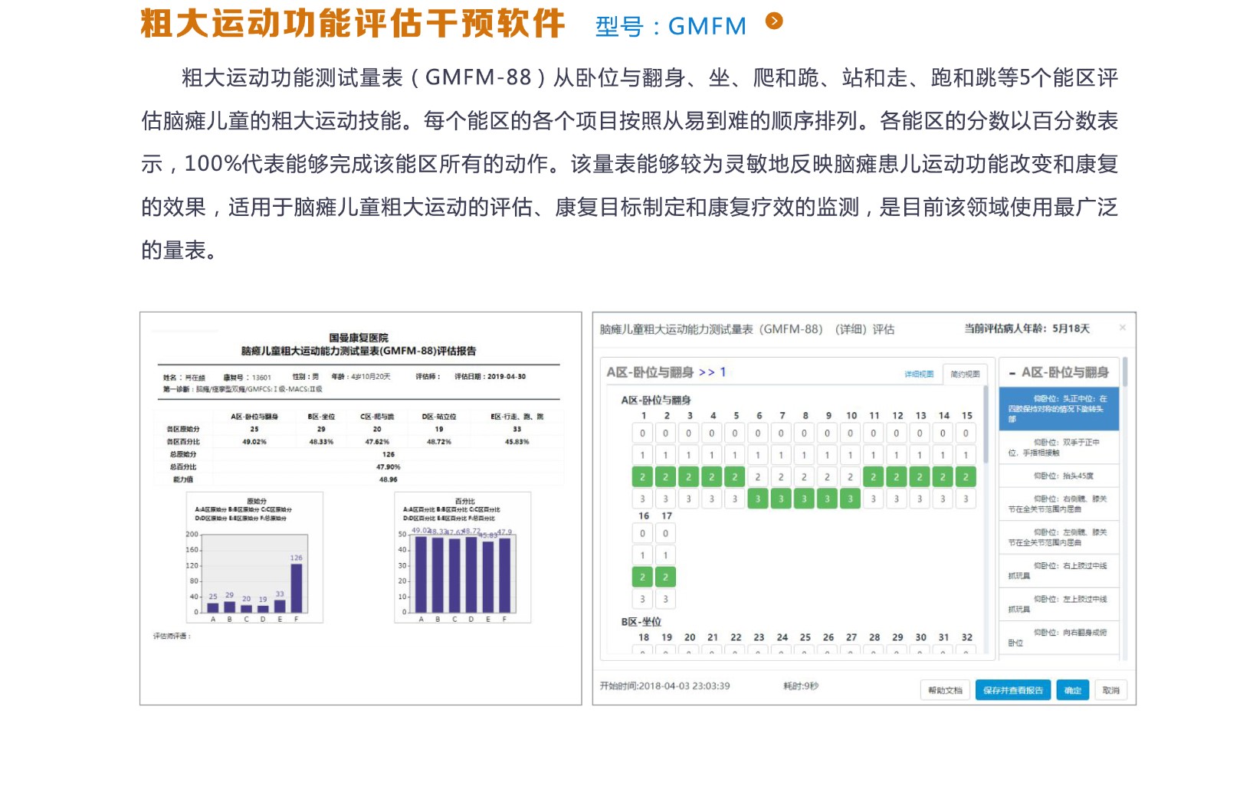Select the 仰卧位: 双手于正中 list item
1253x785 pixels.
pyautogui.click(x=1059, y=447)
